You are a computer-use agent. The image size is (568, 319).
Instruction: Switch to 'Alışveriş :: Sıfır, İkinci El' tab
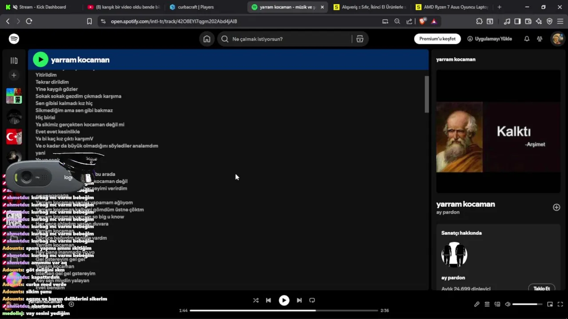(370, 7)
